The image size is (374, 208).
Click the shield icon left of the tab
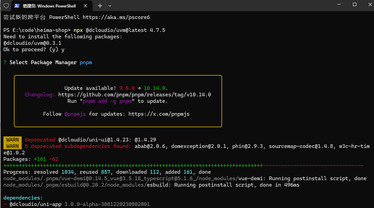pyautogui.click(x=6, y=6)
